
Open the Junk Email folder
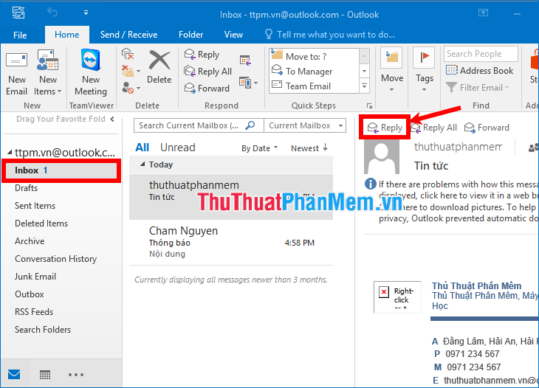click(35, 277)
